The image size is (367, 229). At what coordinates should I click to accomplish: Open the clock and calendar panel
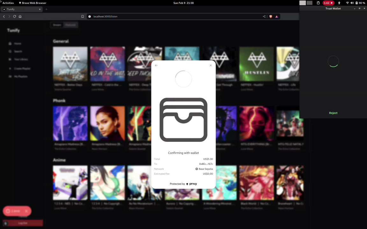pos(183,3)
